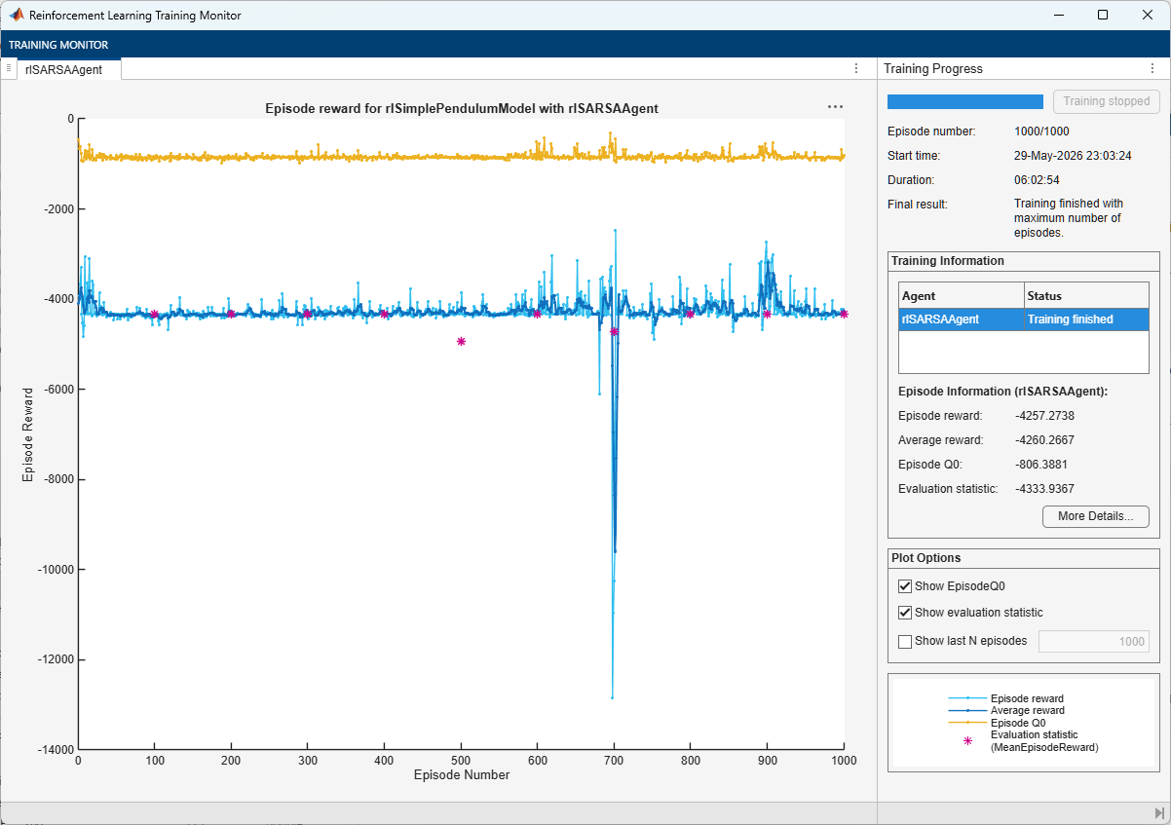Click the Agent column header

(x=962, y=295)
